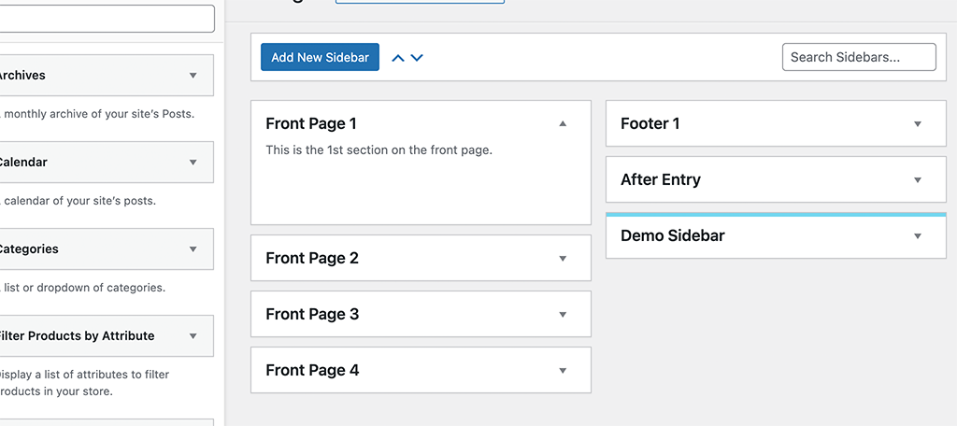Viewport: 957px width, 426px height.
Task: Select the Front Page 2 title
Action: (x=312, y=258)
